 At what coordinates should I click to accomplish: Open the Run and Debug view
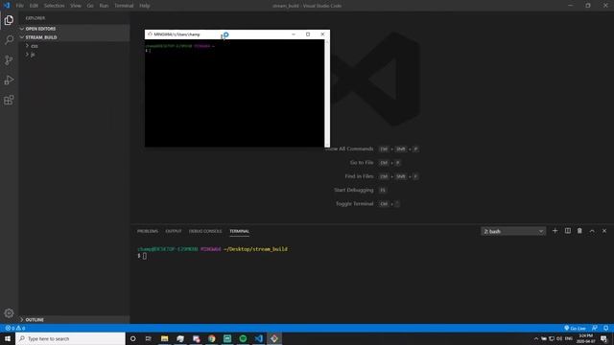pyautogui.click(x=9, y=80)
